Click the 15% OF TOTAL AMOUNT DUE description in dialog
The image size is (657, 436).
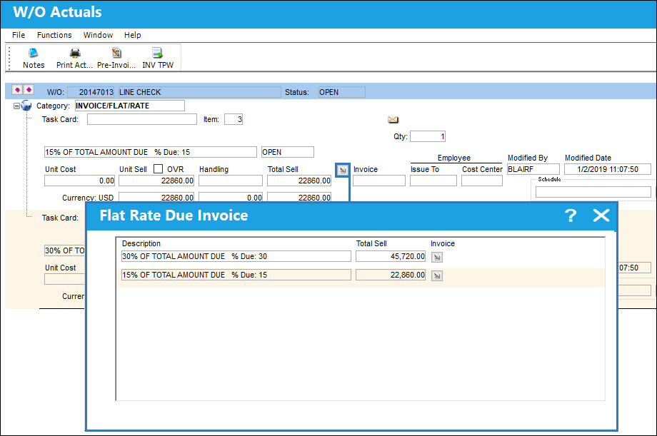click(x=236, y=275)
